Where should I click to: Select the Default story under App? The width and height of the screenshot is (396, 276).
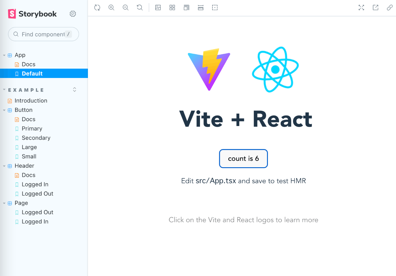click(44, 73)
